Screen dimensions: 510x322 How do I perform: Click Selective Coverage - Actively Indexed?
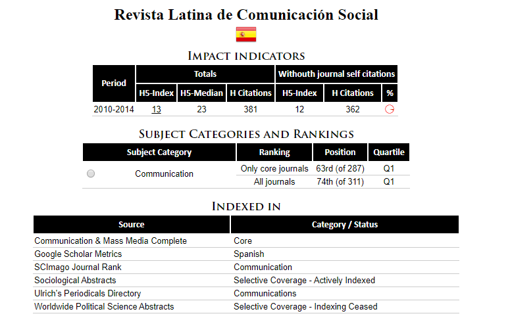(x=304, y=280)
